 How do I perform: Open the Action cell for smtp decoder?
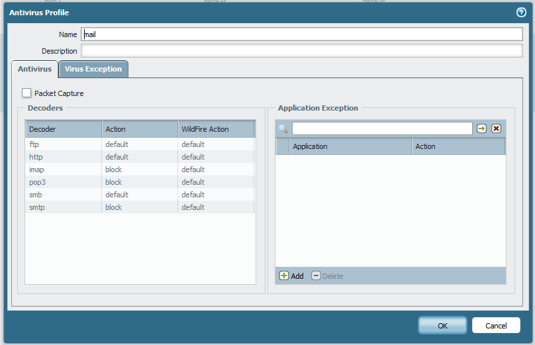pyautogui.click(x=140, y=207)
